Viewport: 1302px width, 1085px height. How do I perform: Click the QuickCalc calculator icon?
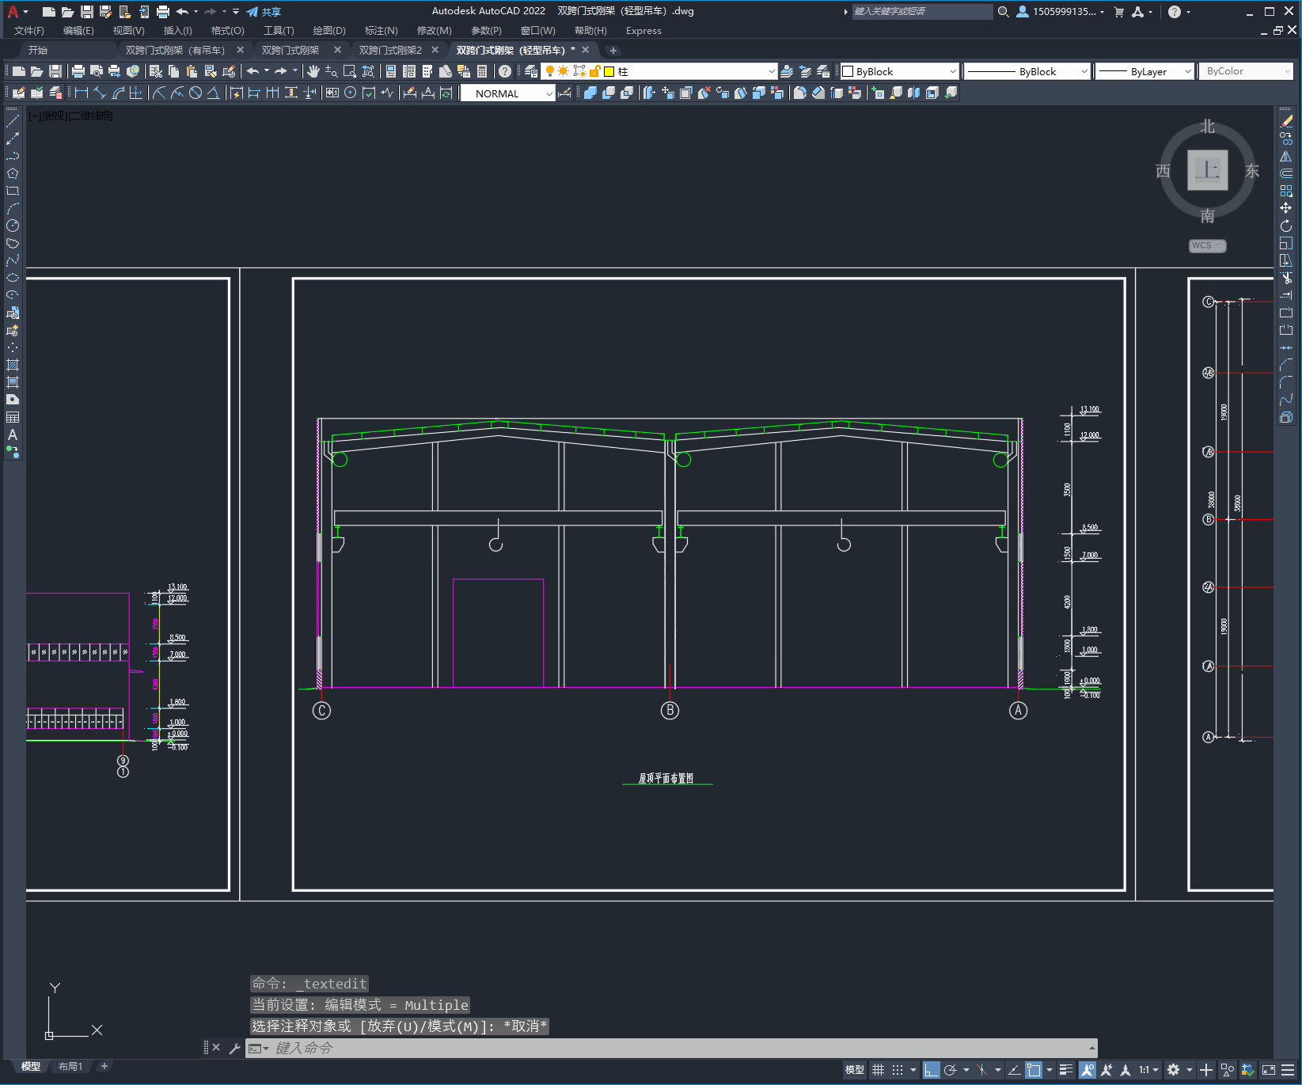[481, 71]
